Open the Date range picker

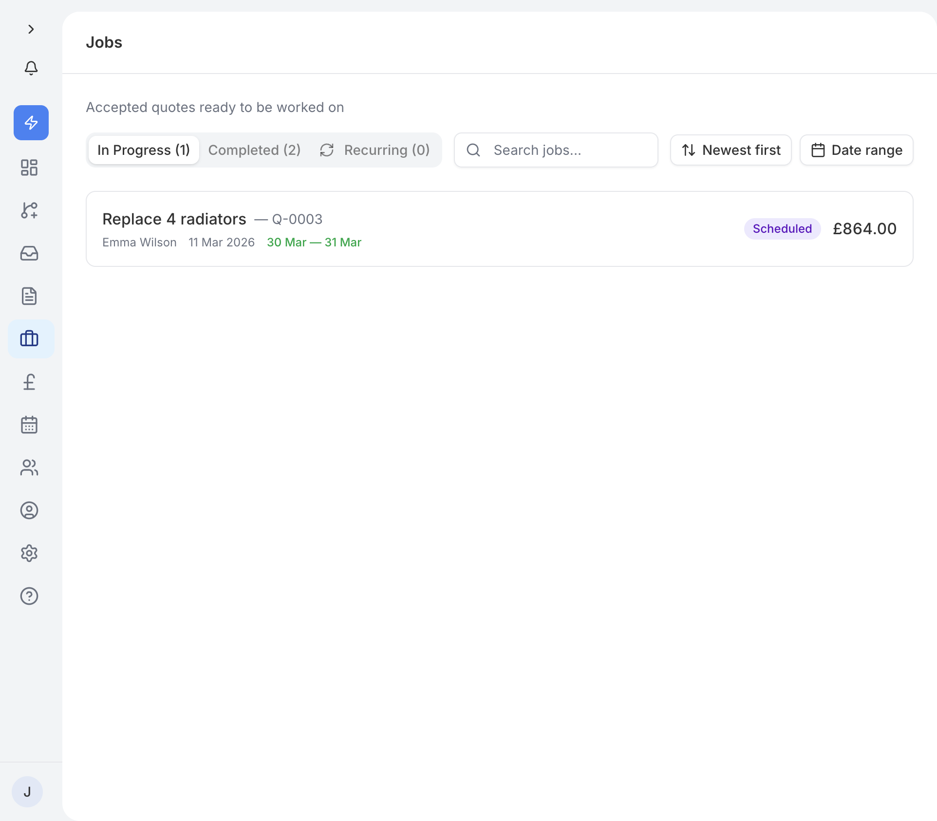tap(856, 150)
